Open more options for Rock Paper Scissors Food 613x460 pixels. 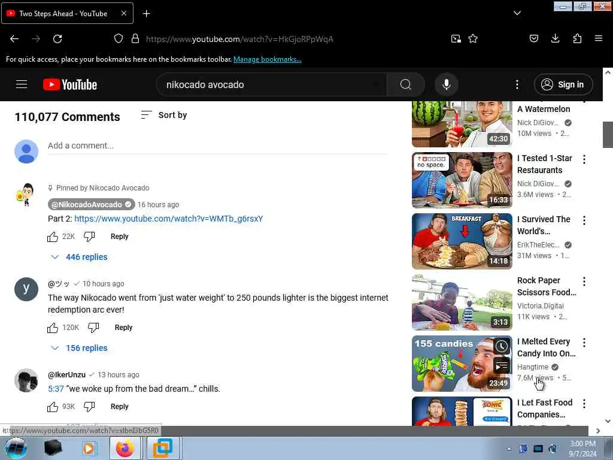(x=584, y=282)
